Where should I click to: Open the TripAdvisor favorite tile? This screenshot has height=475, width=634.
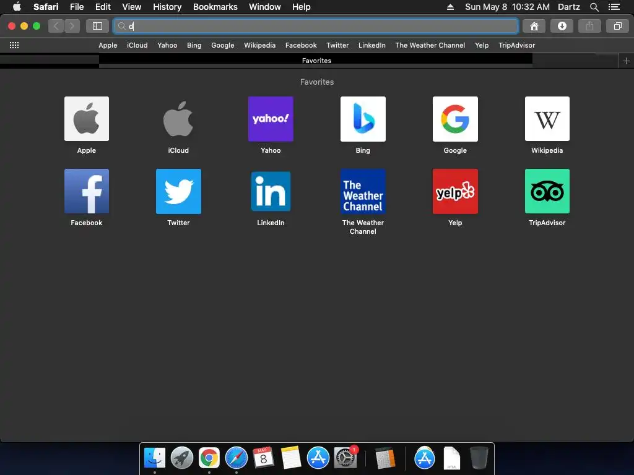pyautogui.click(x=547, y=191)
